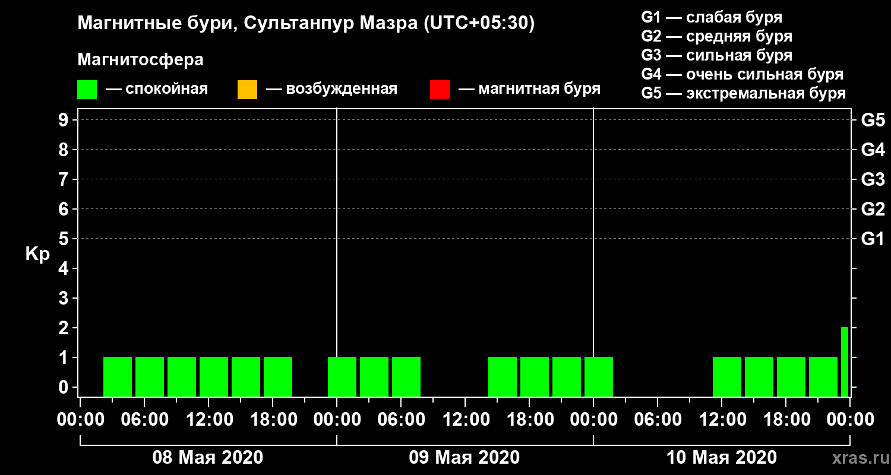The height and width of the screenshot is (475, 891).
Task: Click the red 'магнитная буря' legend swatch
Action: (440, 90)
